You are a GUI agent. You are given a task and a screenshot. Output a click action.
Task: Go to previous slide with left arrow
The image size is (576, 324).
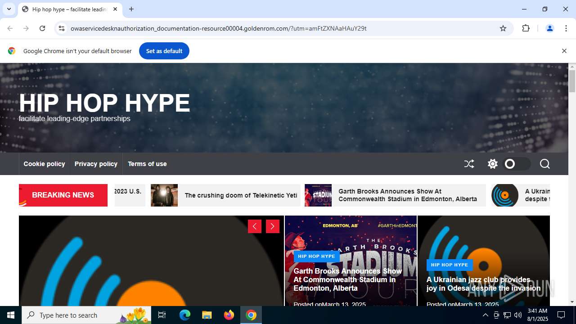(255, 226)
